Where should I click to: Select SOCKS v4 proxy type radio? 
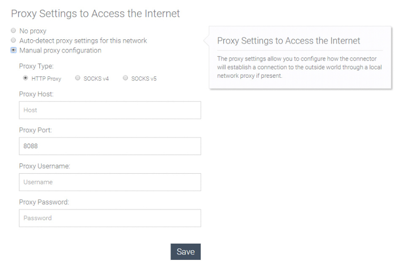tap(78, 78)
